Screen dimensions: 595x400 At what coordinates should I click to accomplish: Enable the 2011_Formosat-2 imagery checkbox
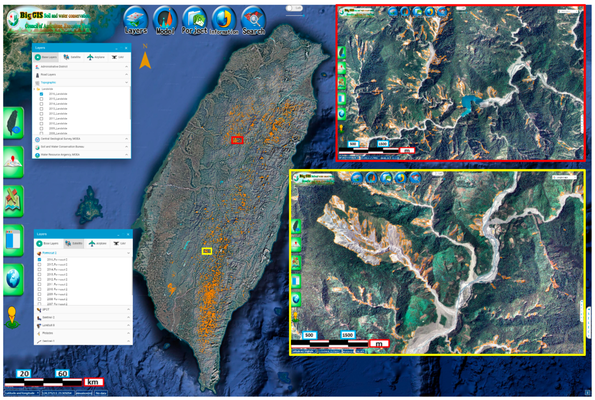pyautogui.click(x=39, y=284)
